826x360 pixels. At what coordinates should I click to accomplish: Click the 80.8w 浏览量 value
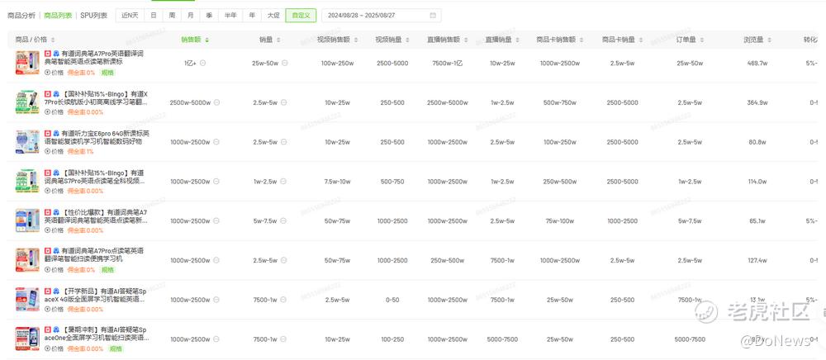[x=757, y=142]
